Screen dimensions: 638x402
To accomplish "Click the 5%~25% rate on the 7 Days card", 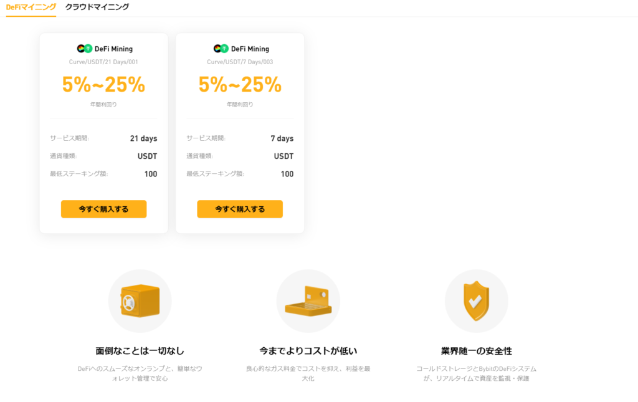I will pos(240,85).
